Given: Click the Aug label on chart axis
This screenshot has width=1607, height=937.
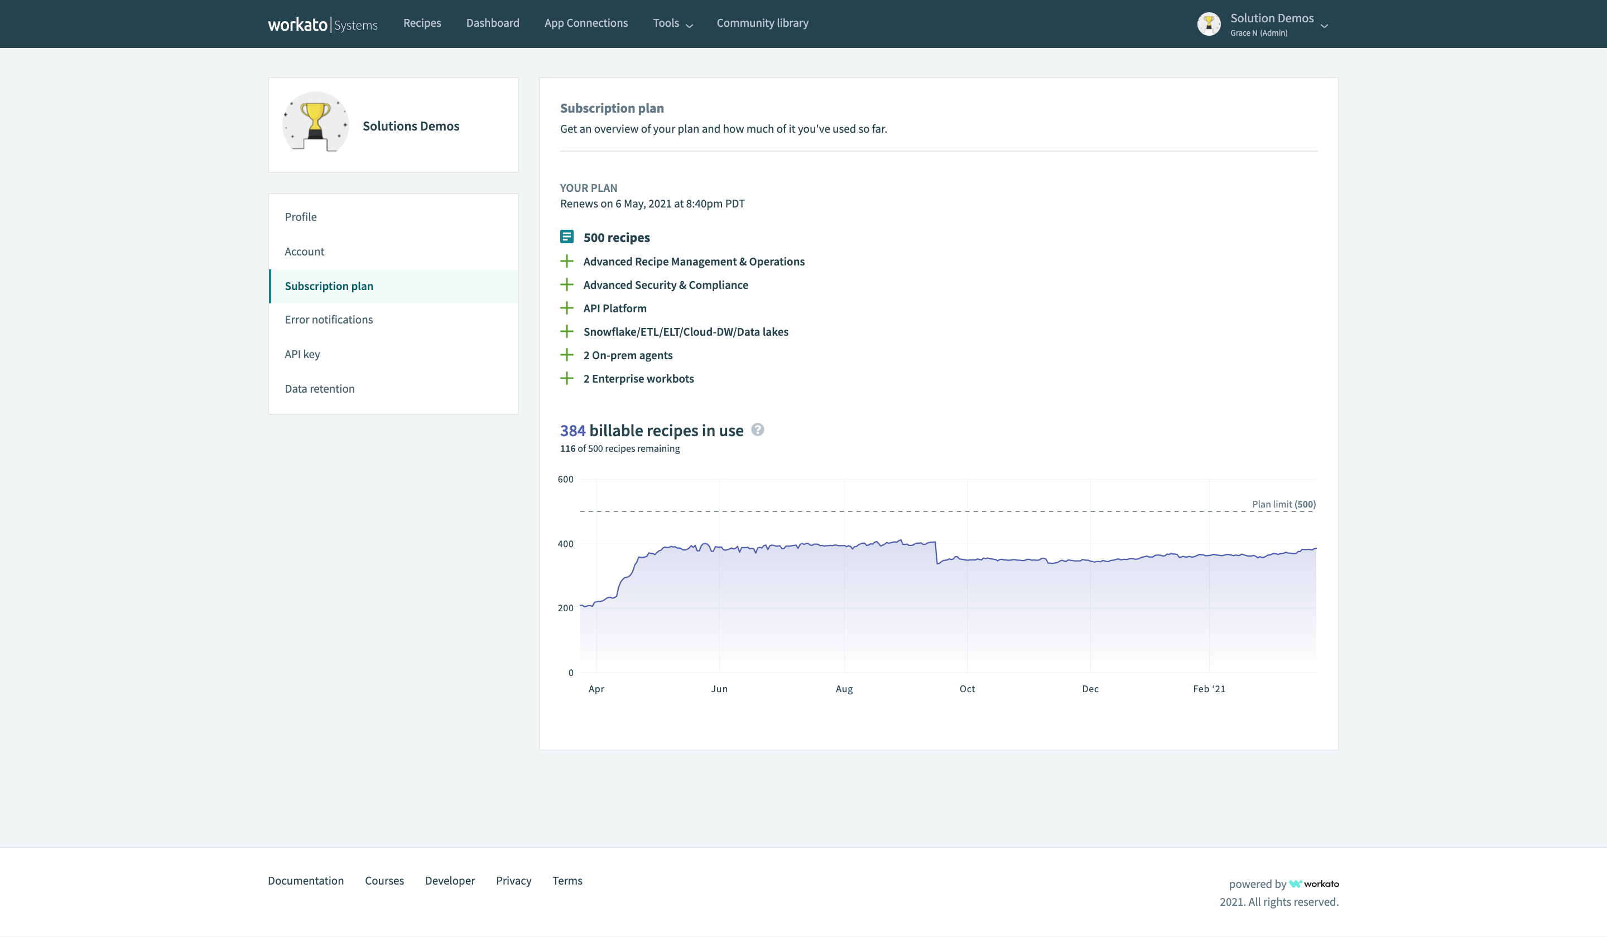Looking at the screenshot, I should tap(844, 689).
